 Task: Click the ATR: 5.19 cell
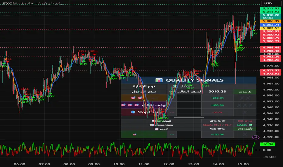pyautogui.click(x=217, y=121)
